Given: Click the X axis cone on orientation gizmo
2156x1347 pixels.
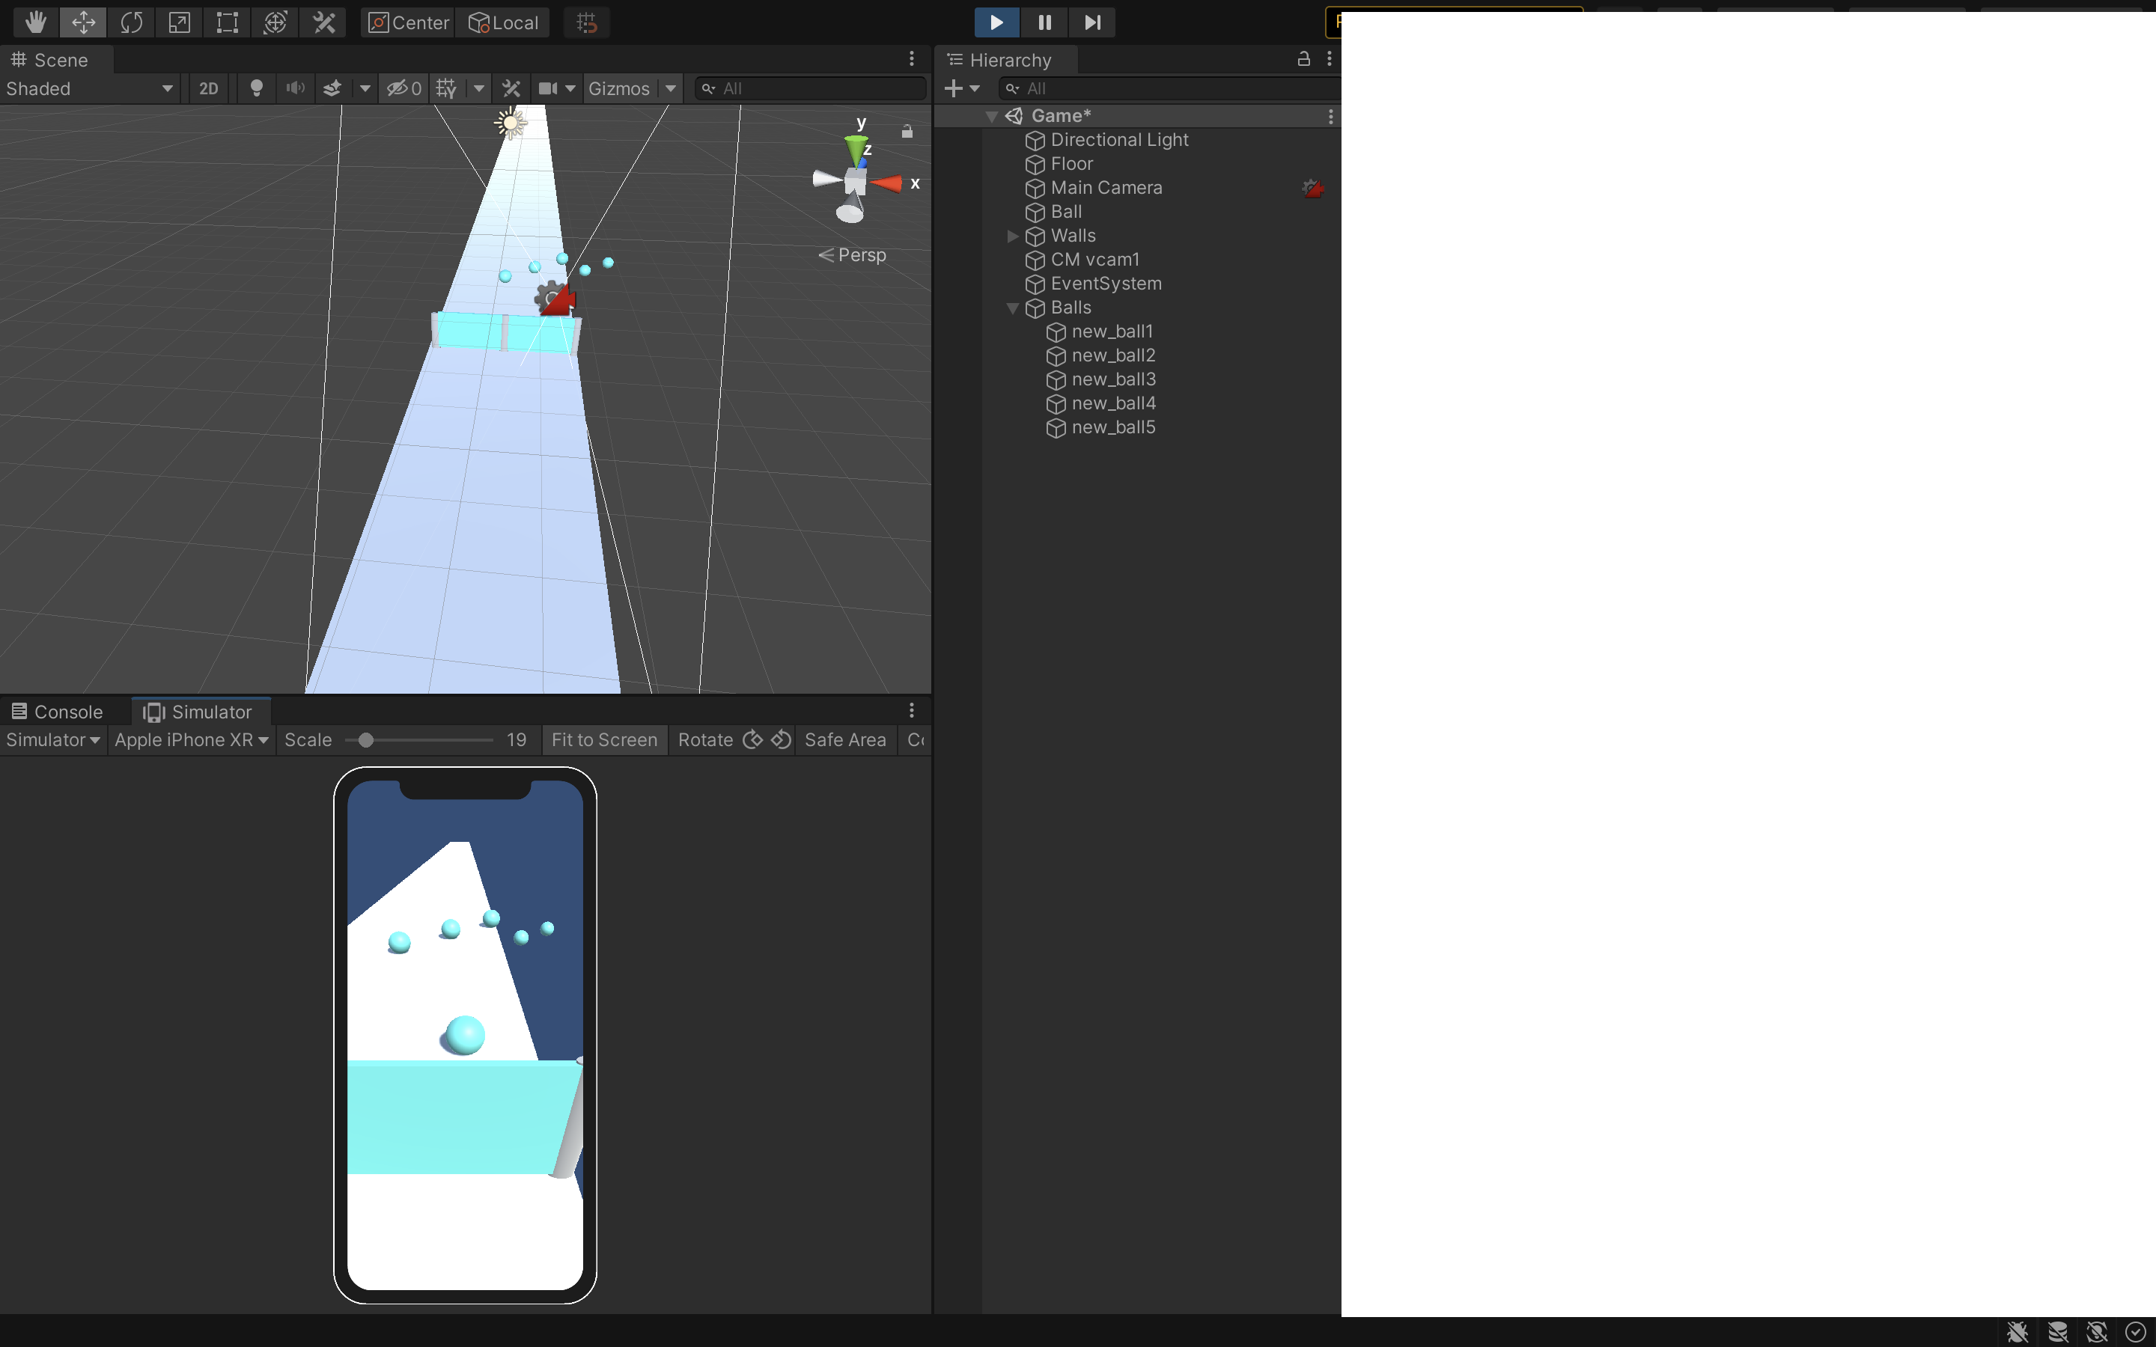Looking at the screenshot, I should pyautogui.click(x=887, y=183).
